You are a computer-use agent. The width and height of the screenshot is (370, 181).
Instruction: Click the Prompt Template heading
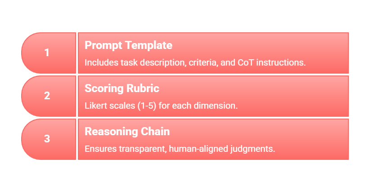[128, 45]
